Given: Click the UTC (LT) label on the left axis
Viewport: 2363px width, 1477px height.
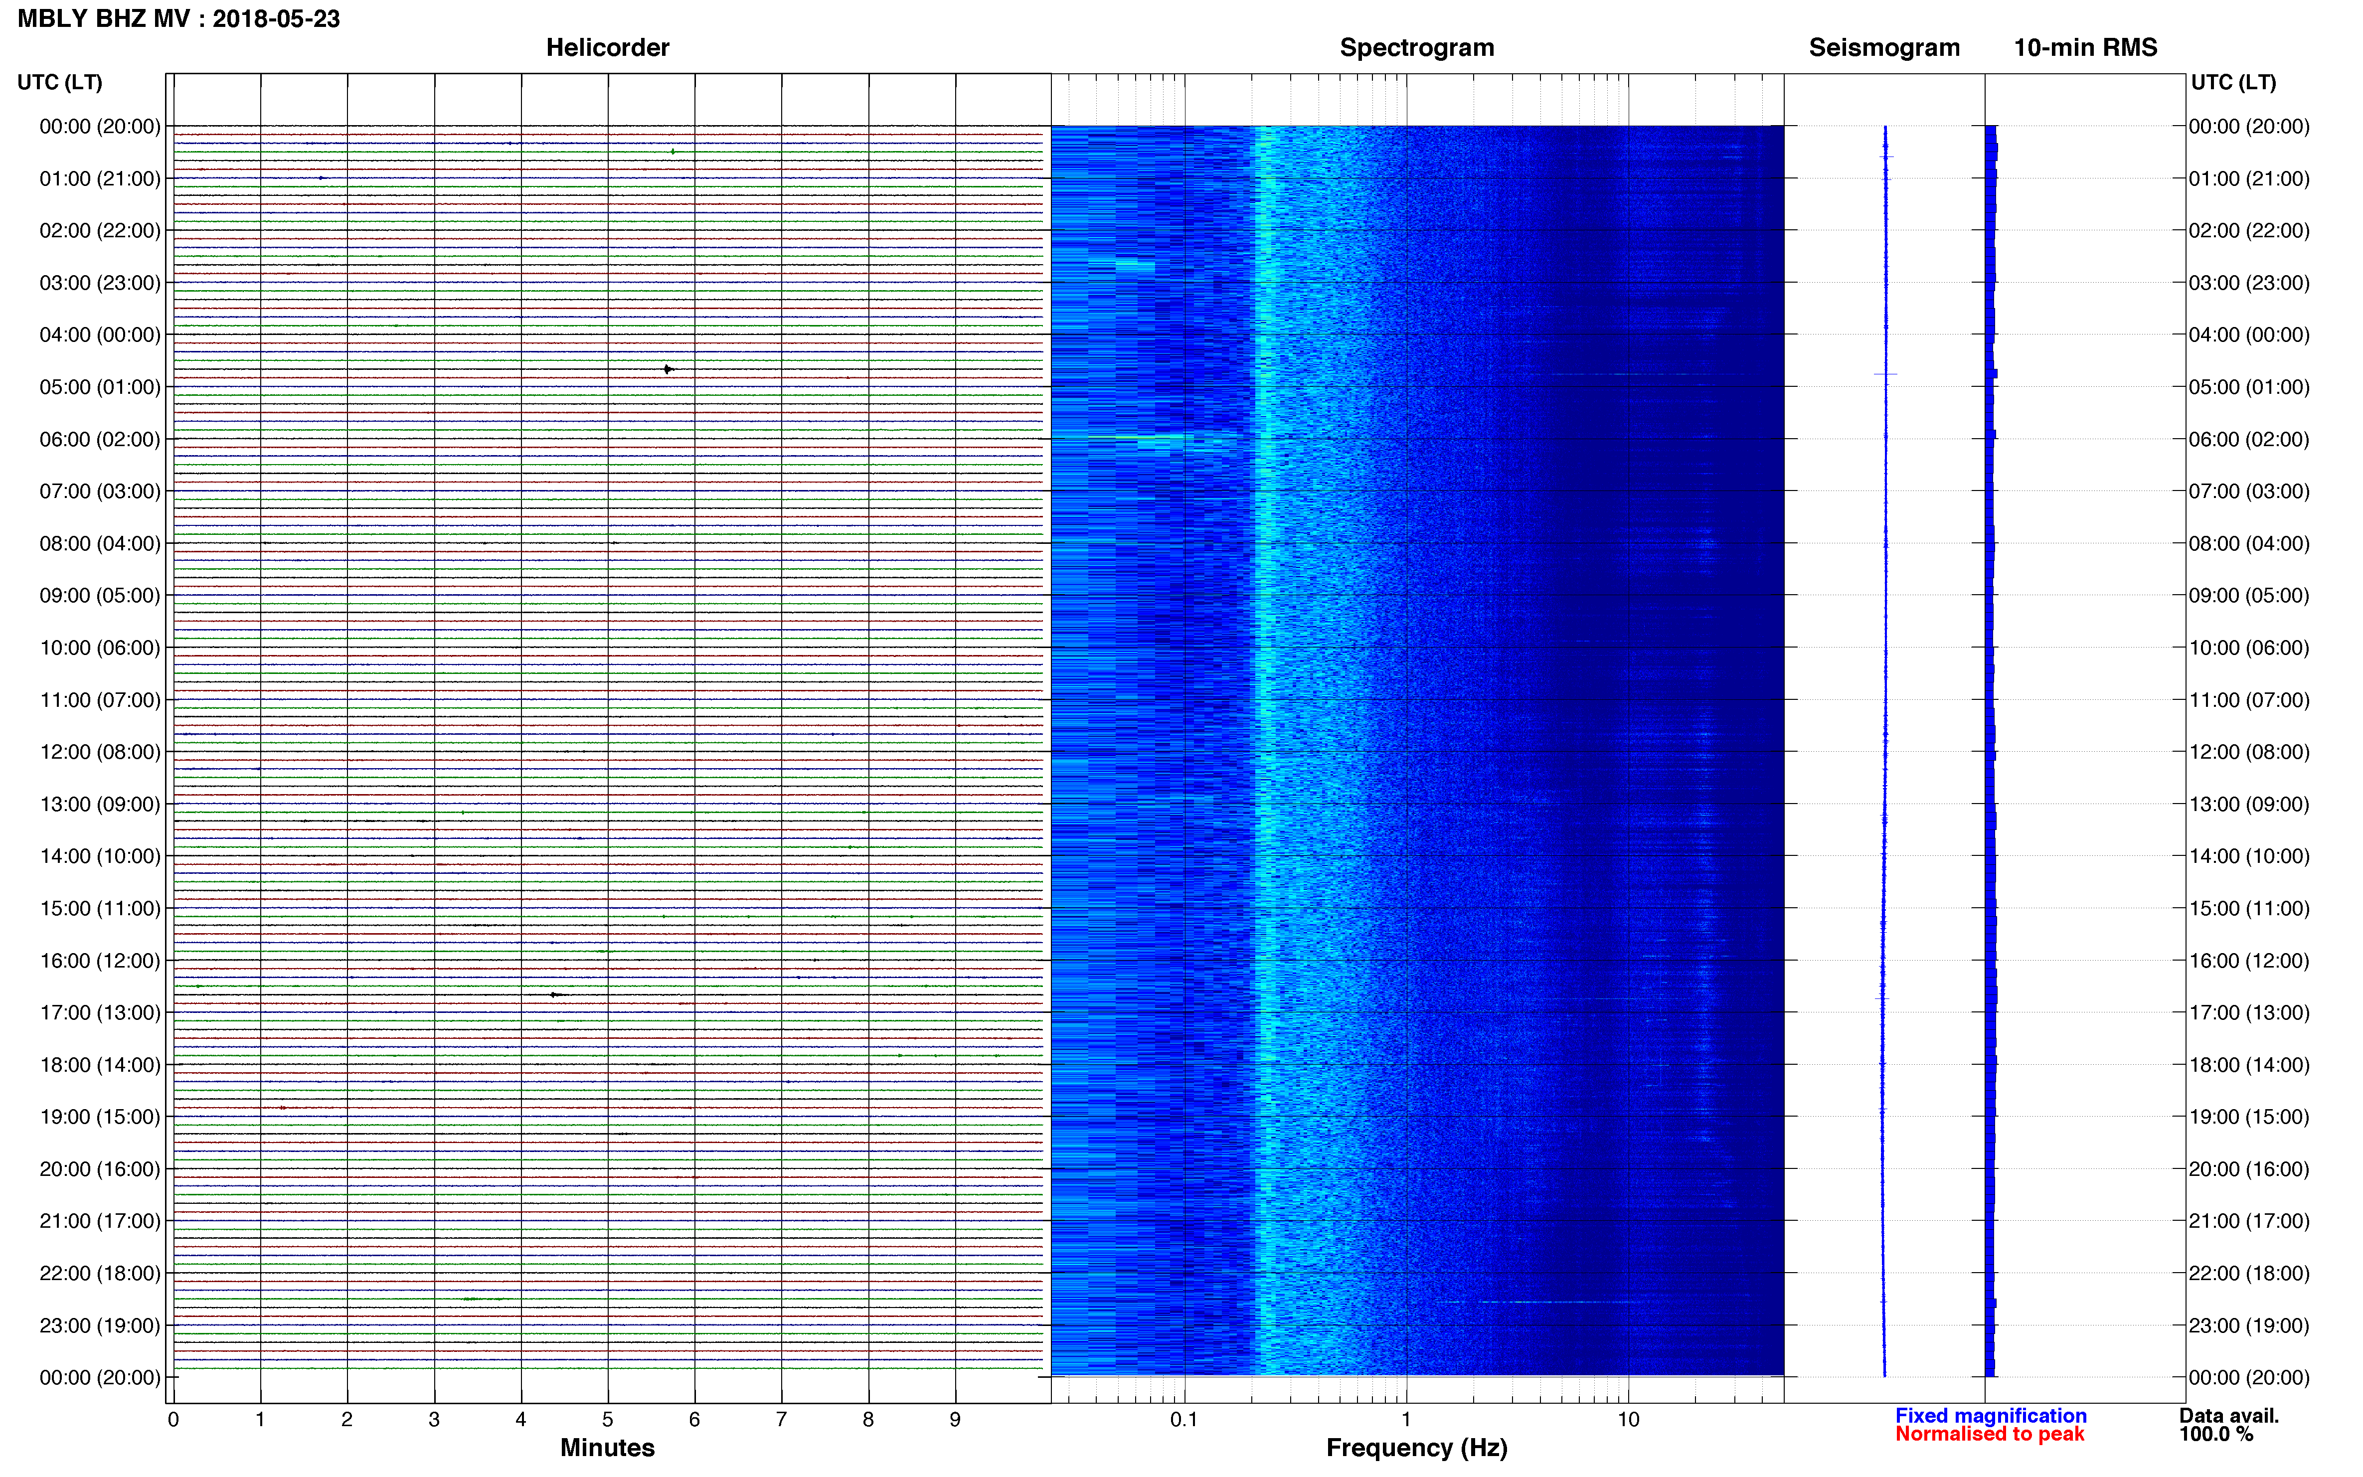Looking at the screenshot, I should click(60, 82).
